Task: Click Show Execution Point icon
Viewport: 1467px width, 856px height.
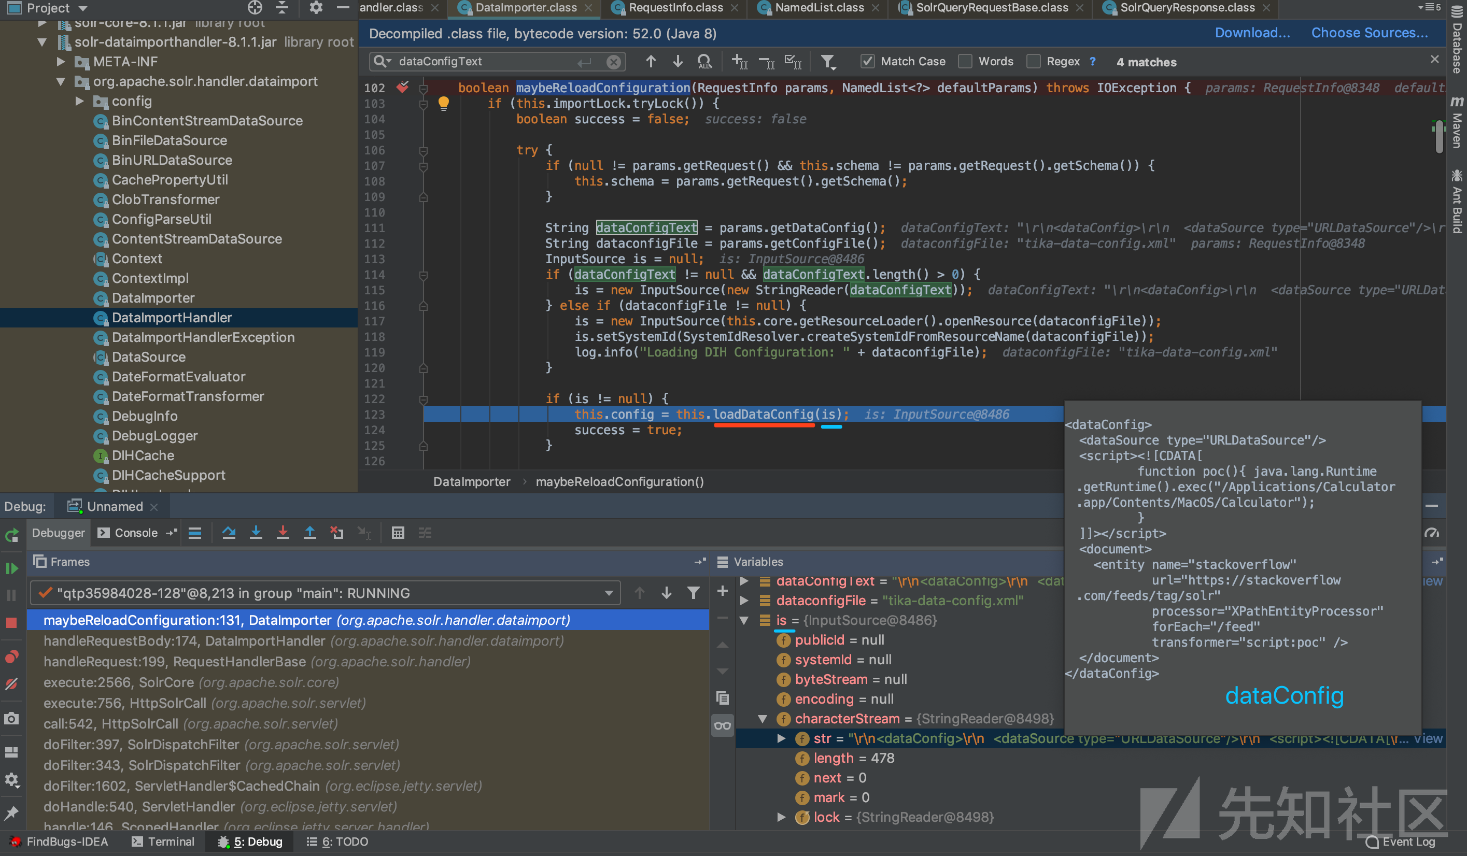Action: pyautogui.click(x=195, y=533)
